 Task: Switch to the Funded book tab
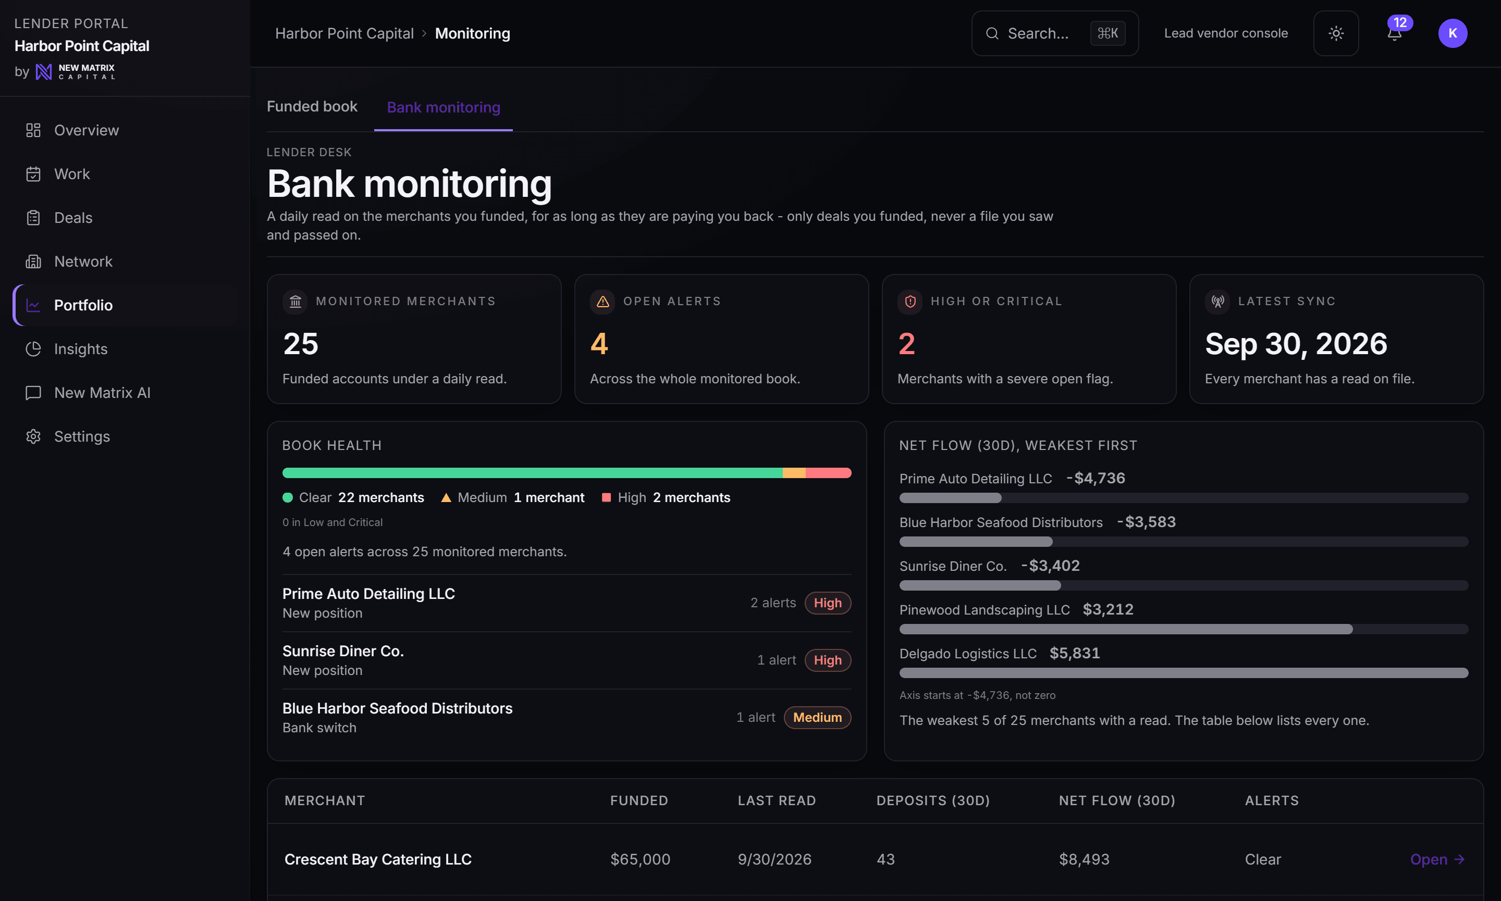point(312,107)
